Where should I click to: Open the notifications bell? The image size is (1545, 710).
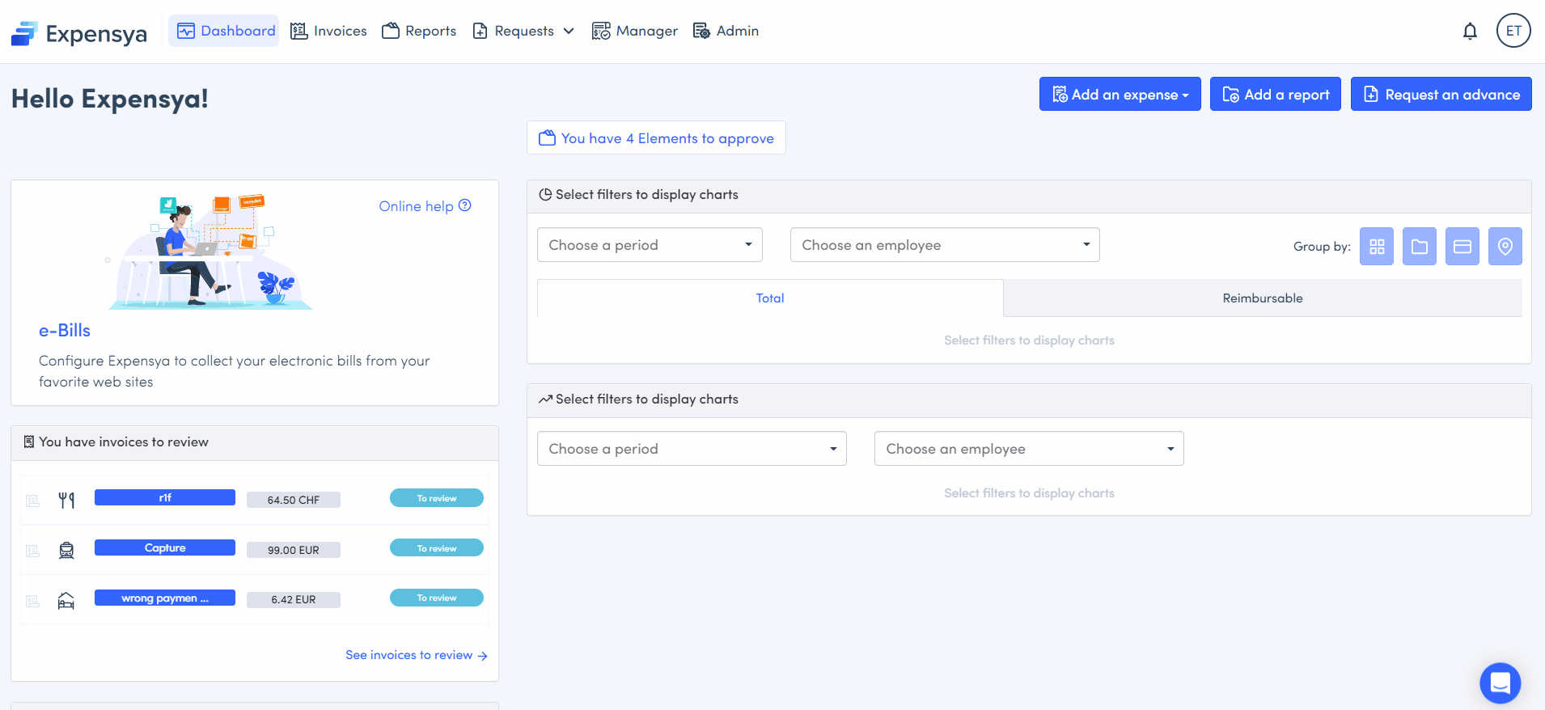1470,32
